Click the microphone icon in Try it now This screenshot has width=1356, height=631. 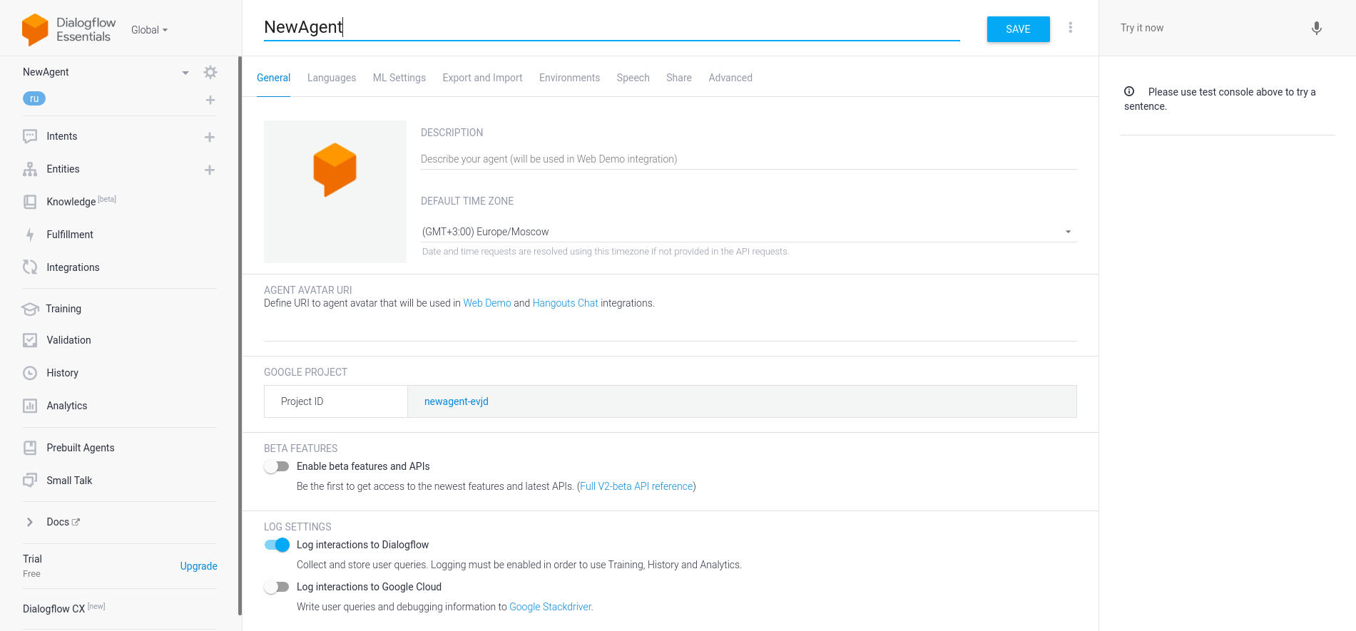(1317, 28)
